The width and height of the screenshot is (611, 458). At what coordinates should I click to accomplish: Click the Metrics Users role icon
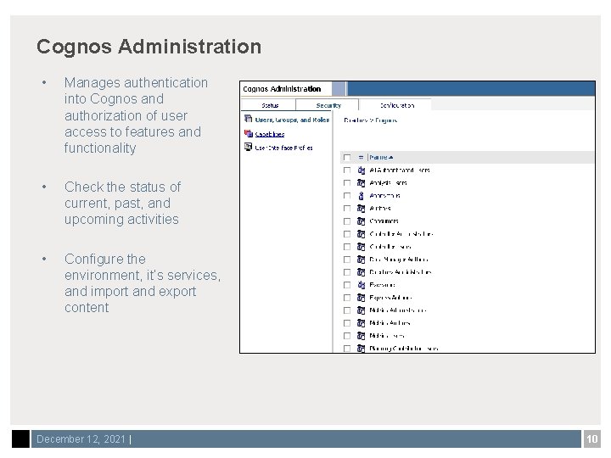tap(362, 336)
